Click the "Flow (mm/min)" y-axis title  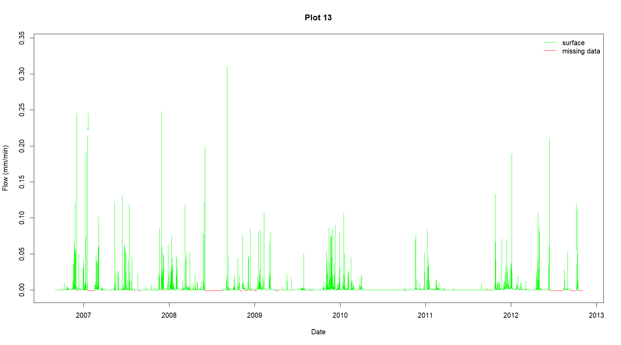click(5, 168)
